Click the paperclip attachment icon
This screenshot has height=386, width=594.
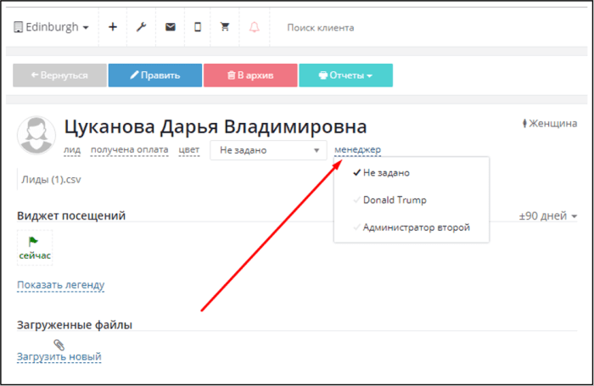pyautogui.click(x=59, y=344)
